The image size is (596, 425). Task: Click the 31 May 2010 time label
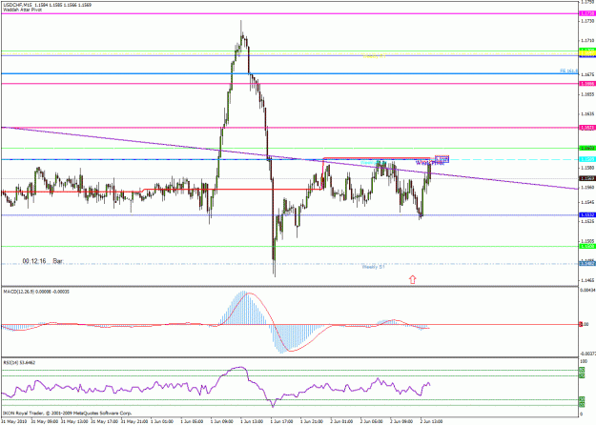click(x=13, y=421)
